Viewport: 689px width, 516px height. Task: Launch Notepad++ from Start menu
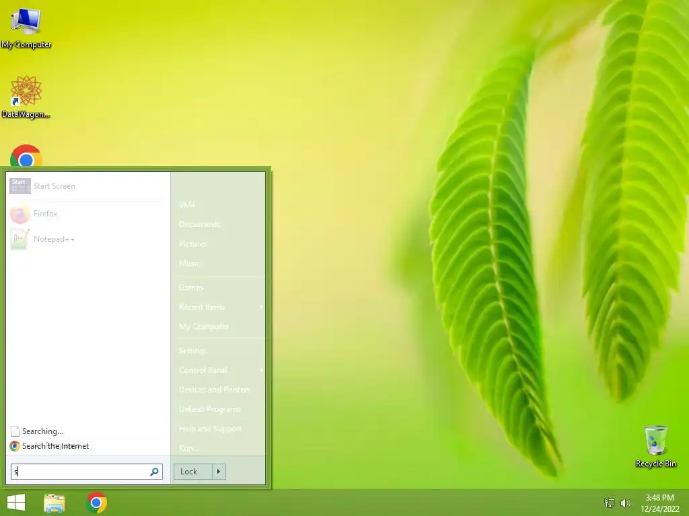[x=87, y=239]
